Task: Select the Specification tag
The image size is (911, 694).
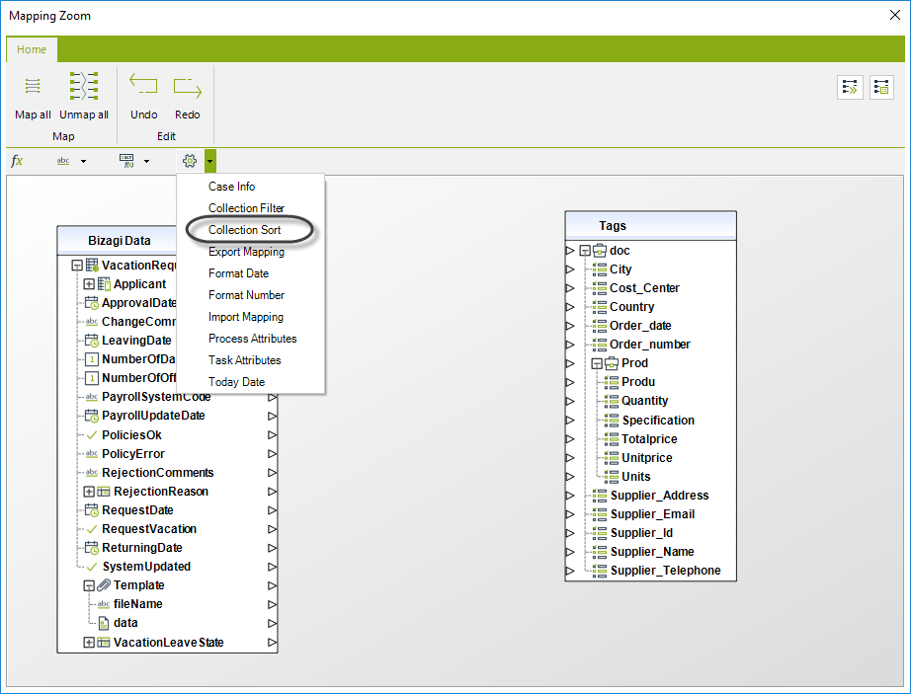Action: click(x=658, y=421)
